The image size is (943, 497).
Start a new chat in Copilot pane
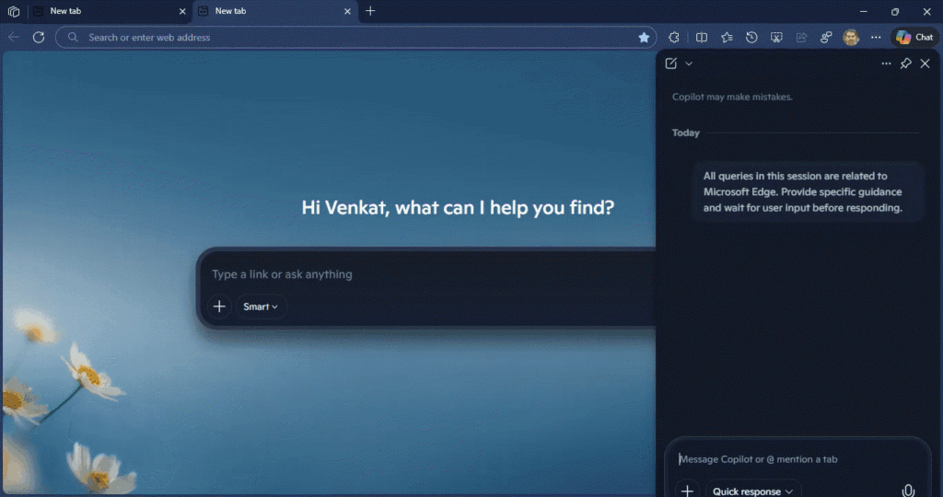[x=671, y=64]
